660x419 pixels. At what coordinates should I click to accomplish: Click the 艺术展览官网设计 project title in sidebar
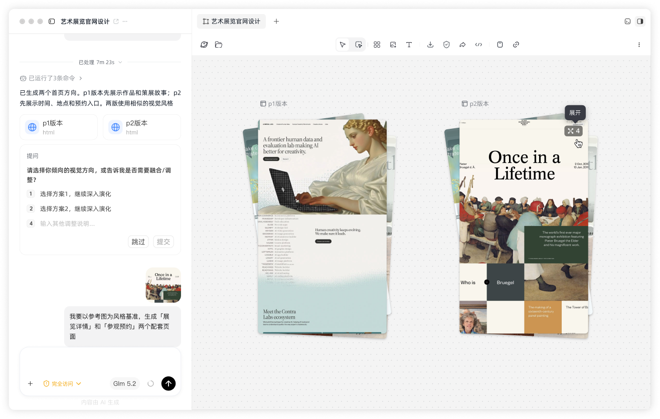pos(85,22)
